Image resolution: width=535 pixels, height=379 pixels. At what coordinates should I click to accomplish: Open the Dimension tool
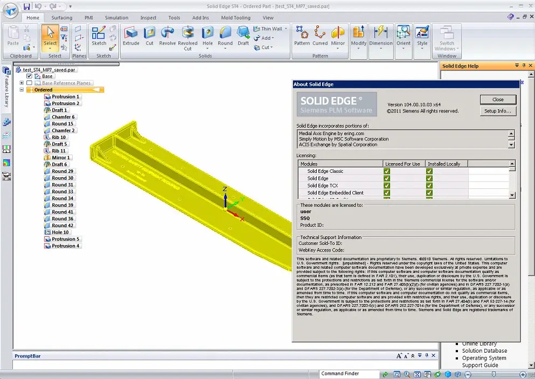[381, 38]
